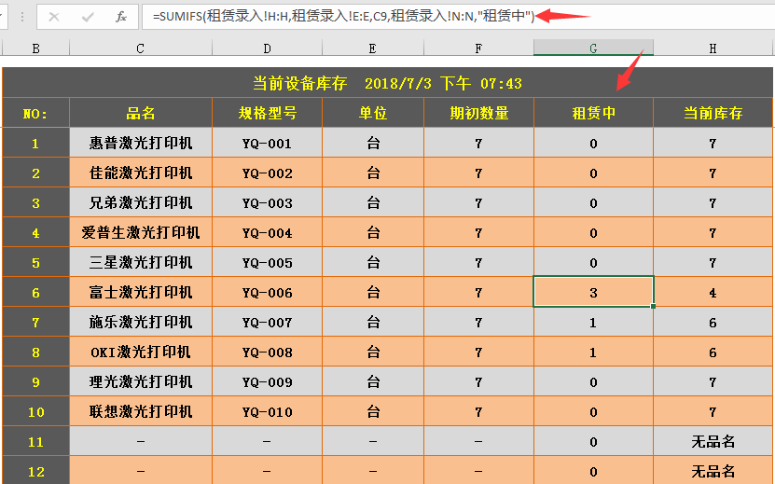Image resolution: width=775 pixels, height=484 pixels.
Task: Click the 单位 header cell
Action: [373, 113]
